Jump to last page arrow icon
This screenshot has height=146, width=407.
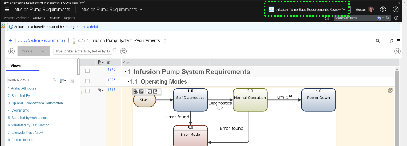click(397, 51)
